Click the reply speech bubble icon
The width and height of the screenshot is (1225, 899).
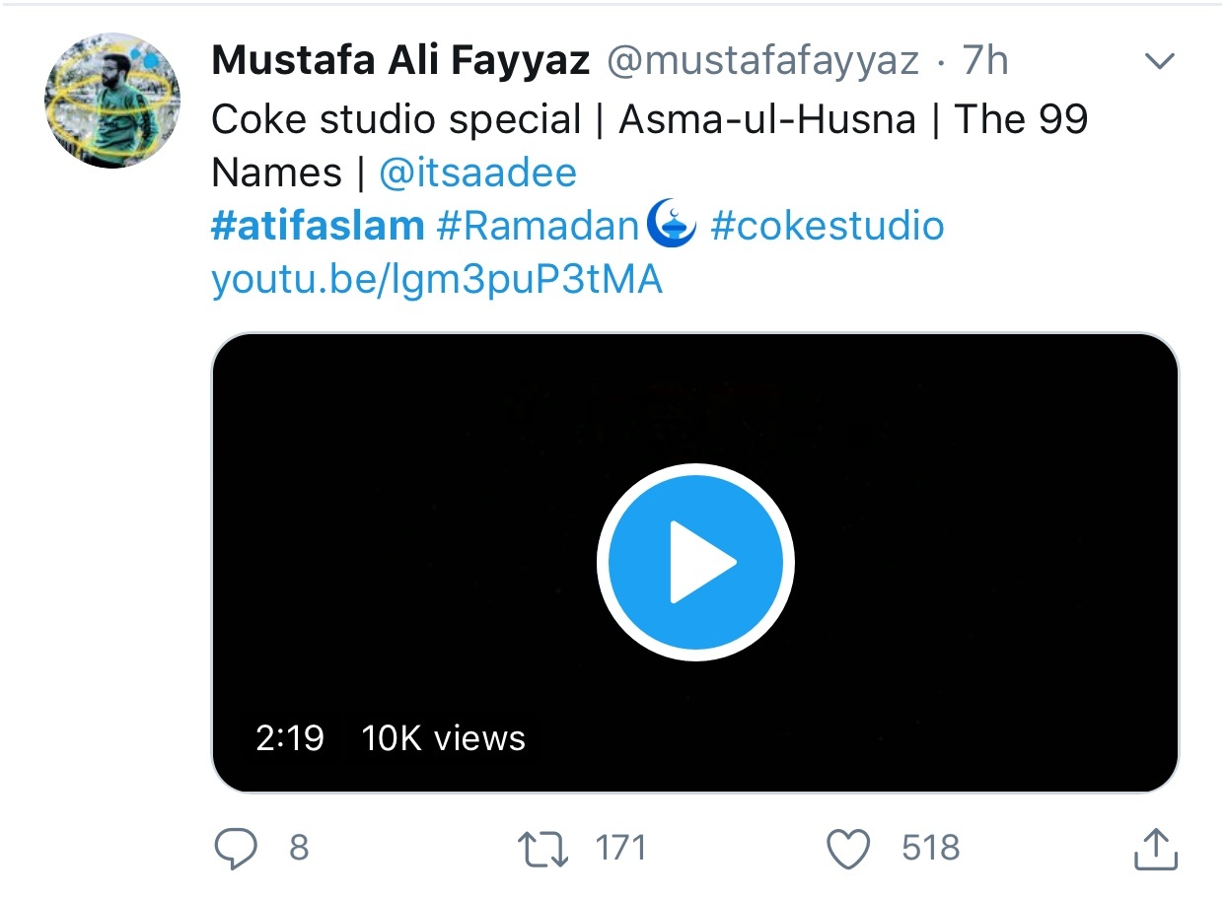coord(237,849)
